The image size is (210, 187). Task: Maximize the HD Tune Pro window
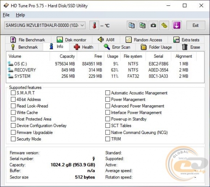coord(185,5)
